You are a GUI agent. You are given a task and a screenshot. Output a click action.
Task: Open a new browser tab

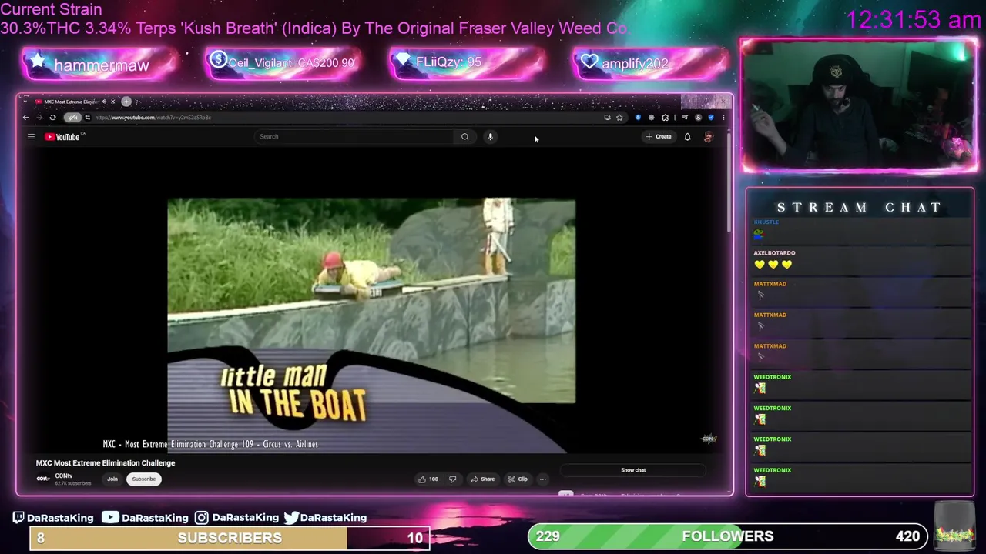pyautogui.click(x=126, y=102)
